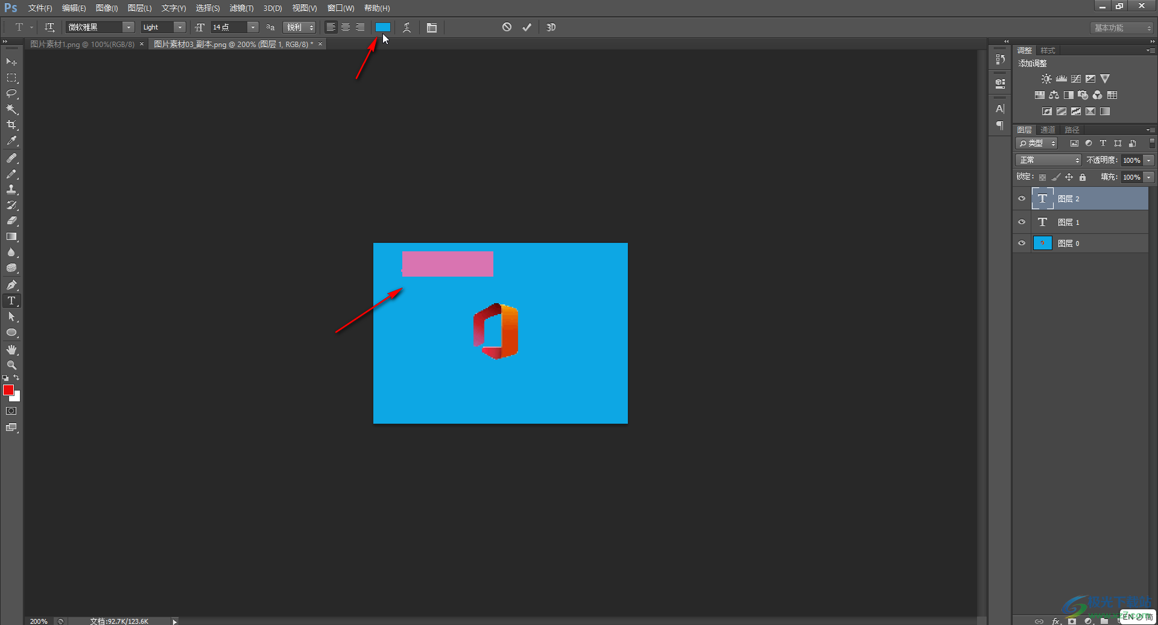Select the Lasso tool
The width and height of the screenshot is (1158, 625).
[11, 94]
